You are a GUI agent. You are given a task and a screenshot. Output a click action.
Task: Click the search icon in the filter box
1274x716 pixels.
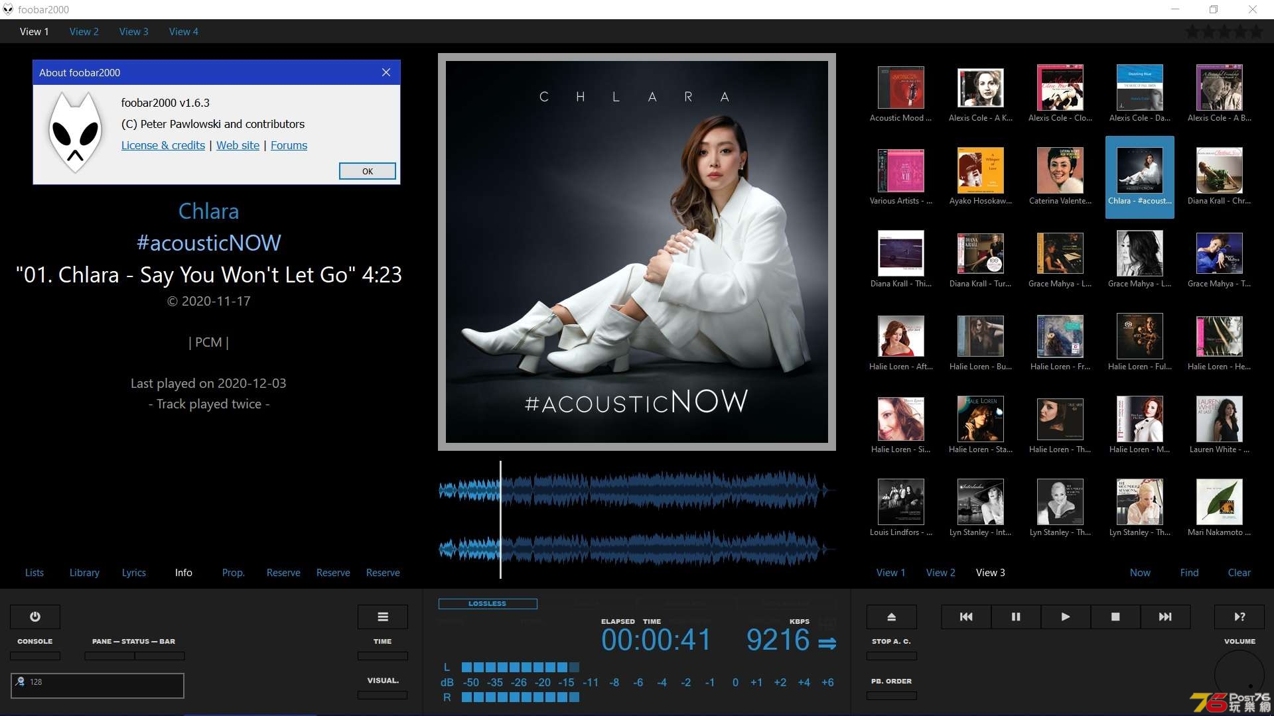[20, 682]
